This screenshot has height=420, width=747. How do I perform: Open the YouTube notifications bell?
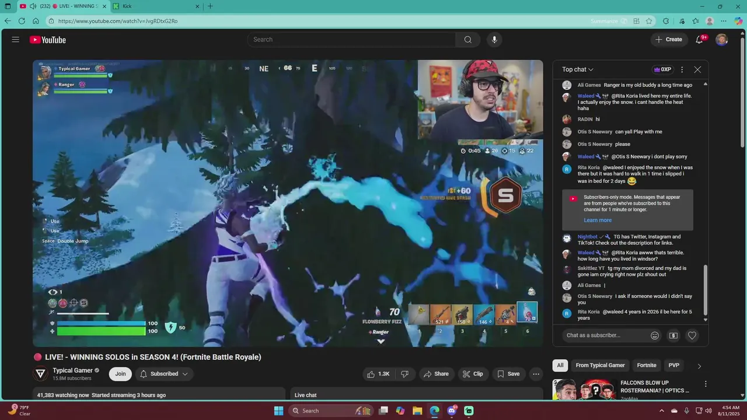[700, 40]
